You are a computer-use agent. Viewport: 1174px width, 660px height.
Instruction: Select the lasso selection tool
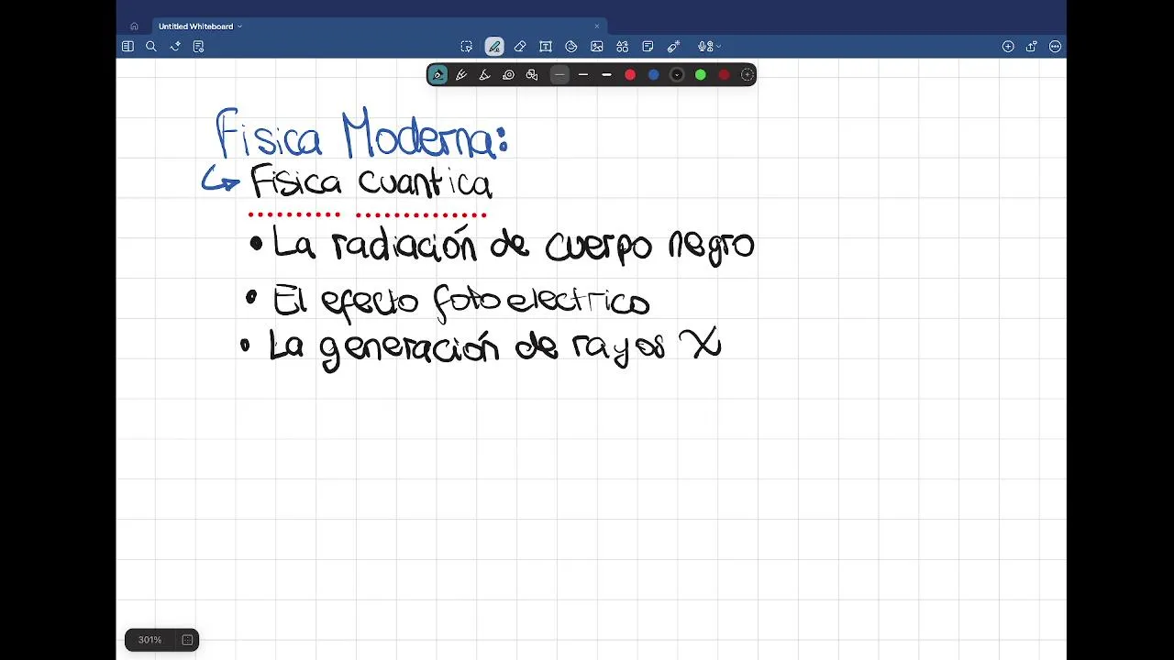coord(467,47)
